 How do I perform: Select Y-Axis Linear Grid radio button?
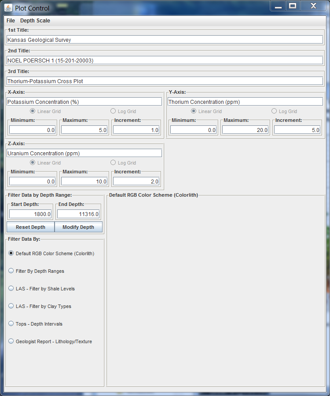coord(194,111)
